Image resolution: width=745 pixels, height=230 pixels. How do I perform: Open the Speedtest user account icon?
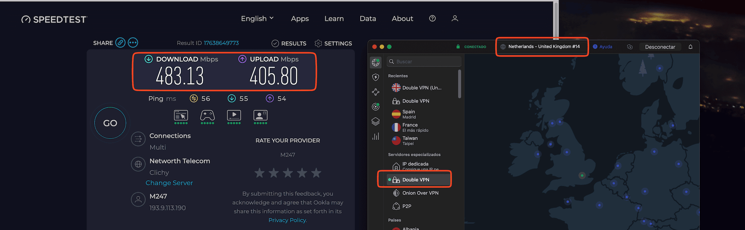[x=455, y=18]
